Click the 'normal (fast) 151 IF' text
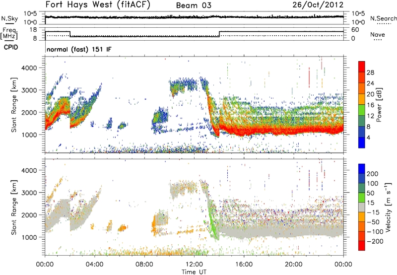397x275 pixels. [79, 49]
